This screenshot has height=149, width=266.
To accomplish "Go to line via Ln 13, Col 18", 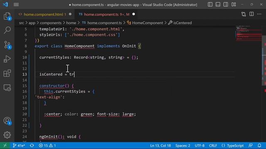I will tap(160, 145).
